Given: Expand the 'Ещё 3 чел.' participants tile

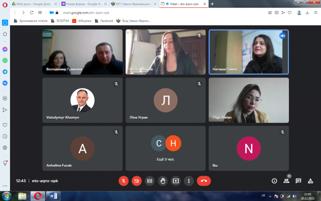Looking at the screenshot, I should (x=166, y=148).
